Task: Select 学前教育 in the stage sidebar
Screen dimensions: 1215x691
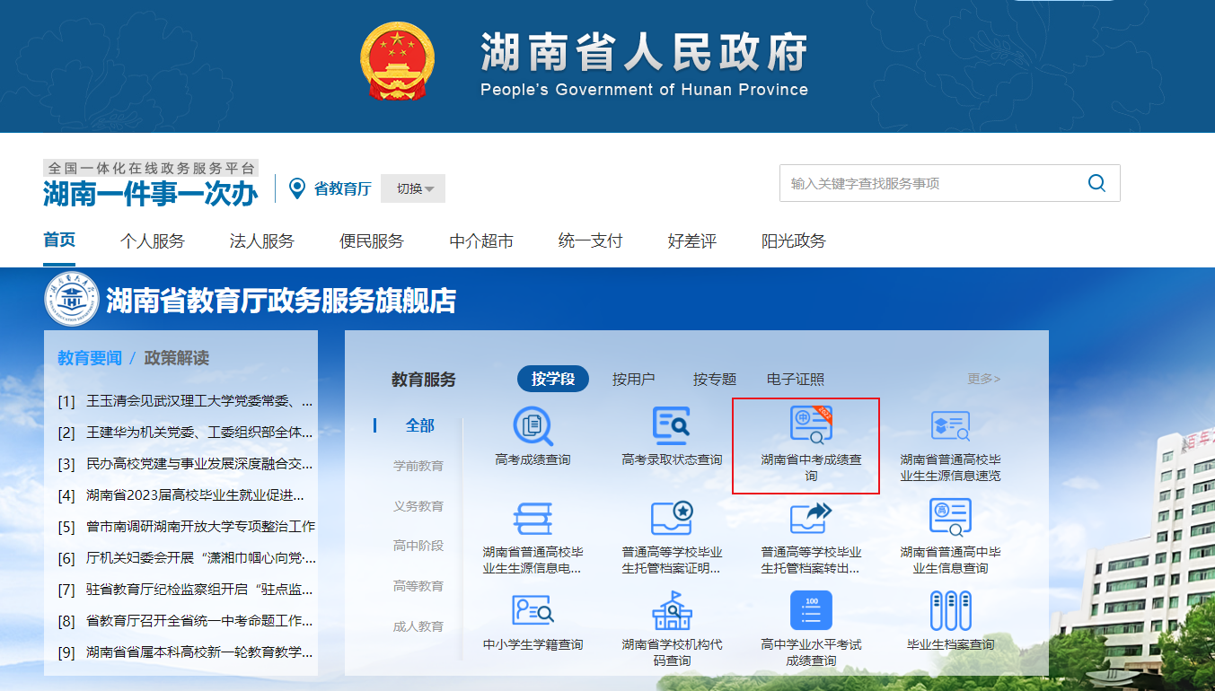Action: click(418, 466)
